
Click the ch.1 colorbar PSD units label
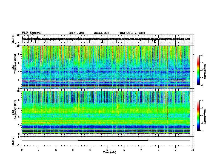click(x=205, y=71)
